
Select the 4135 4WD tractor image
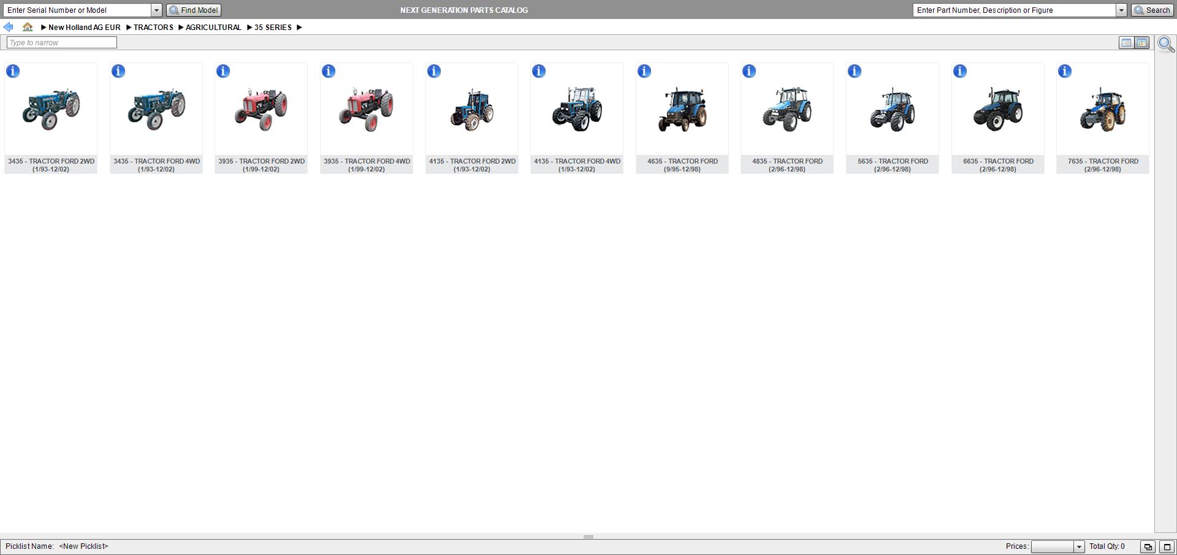(577, 110)
